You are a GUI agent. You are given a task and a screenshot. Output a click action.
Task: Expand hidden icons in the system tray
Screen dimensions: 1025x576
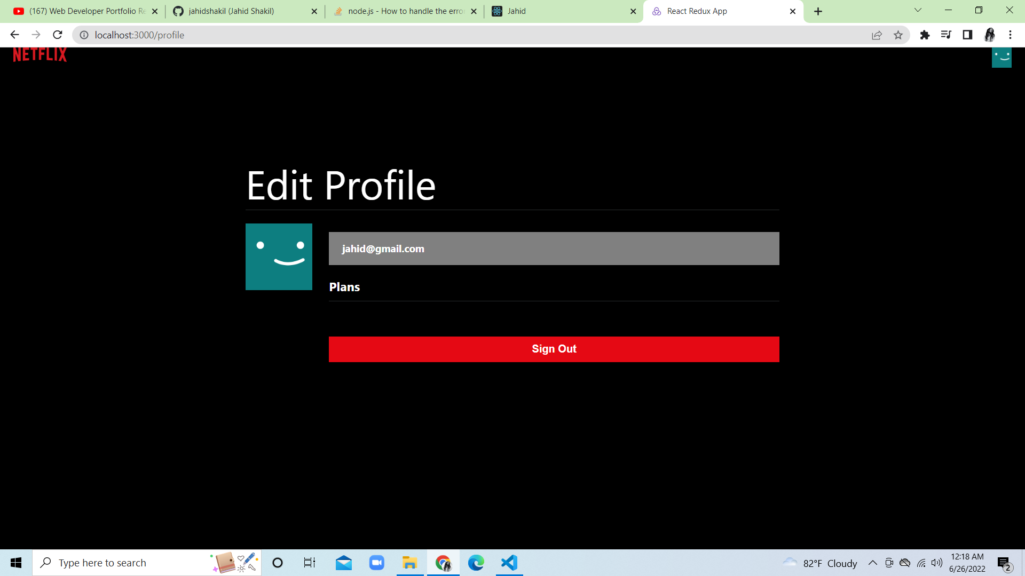pos(872,563)
